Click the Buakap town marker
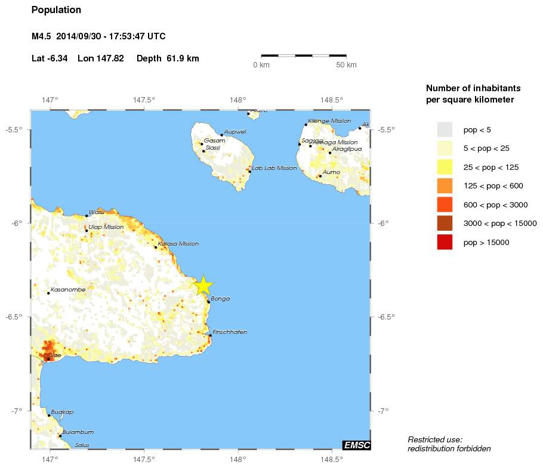This screenshot has width=543, height=468. (x=49, y=416)
